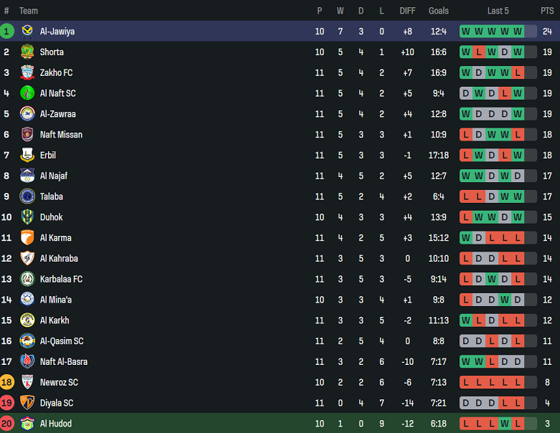Click the Erbil club logo
This screenshot has height=433, width=560.
pos(27,155)
